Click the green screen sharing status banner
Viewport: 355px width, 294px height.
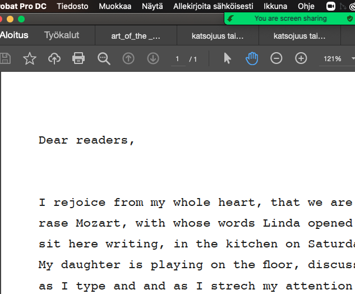[289, 19]
